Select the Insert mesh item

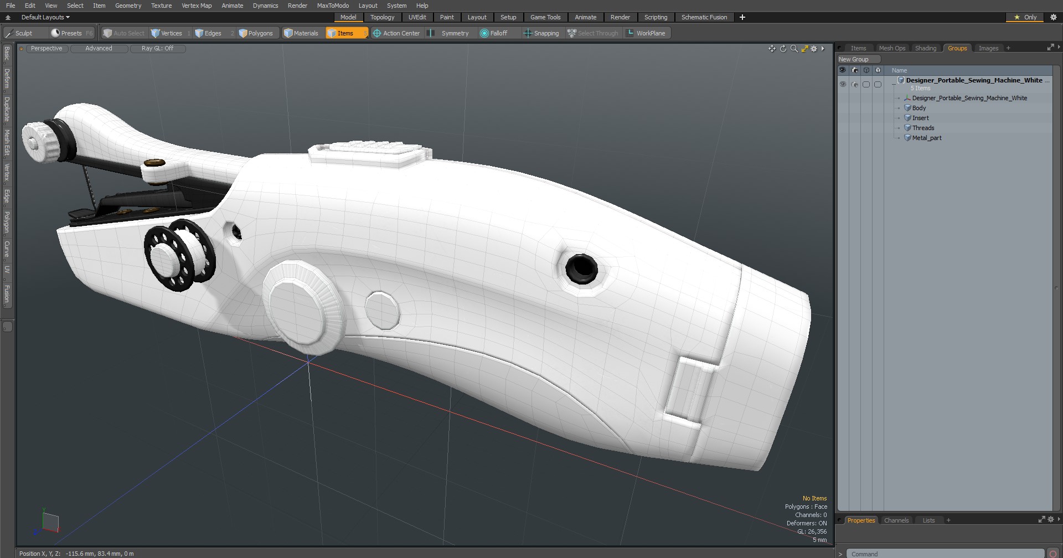tap(921, 118)
